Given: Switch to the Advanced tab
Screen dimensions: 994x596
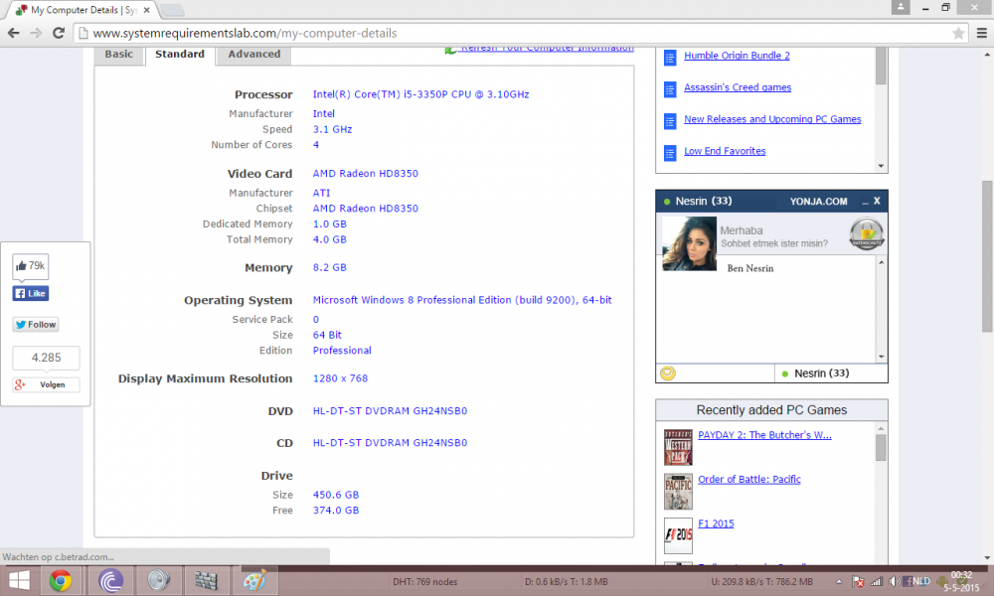Looking at the screenshot, I should 253,55.
